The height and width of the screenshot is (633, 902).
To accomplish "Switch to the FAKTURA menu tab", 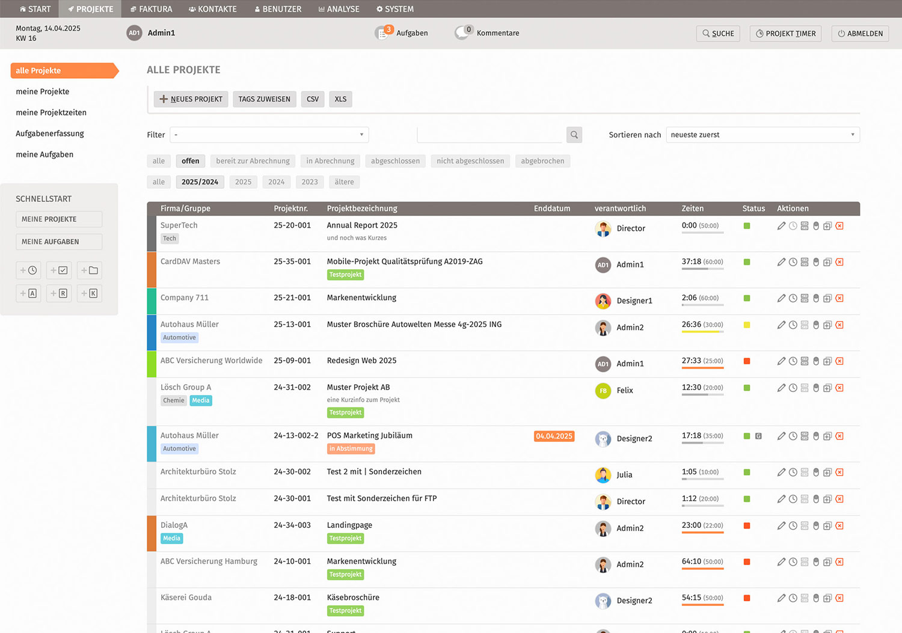I will (x=151, y=9).
